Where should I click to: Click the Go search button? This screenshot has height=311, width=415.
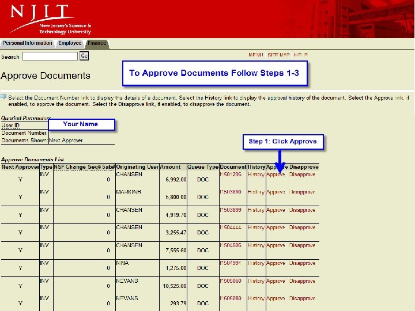coord(84,56)
